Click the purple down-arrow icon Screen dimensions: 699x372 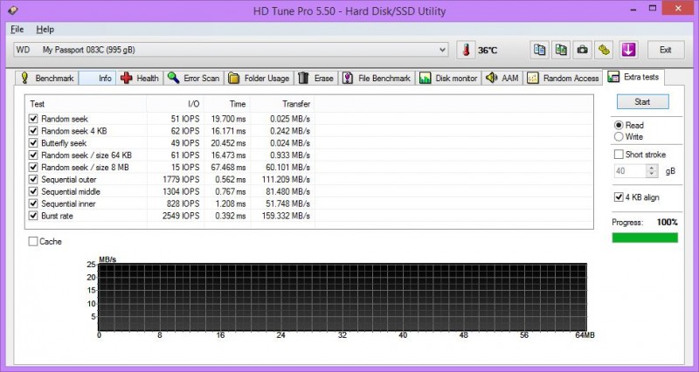pyautogui.click(x=628, y=50)
